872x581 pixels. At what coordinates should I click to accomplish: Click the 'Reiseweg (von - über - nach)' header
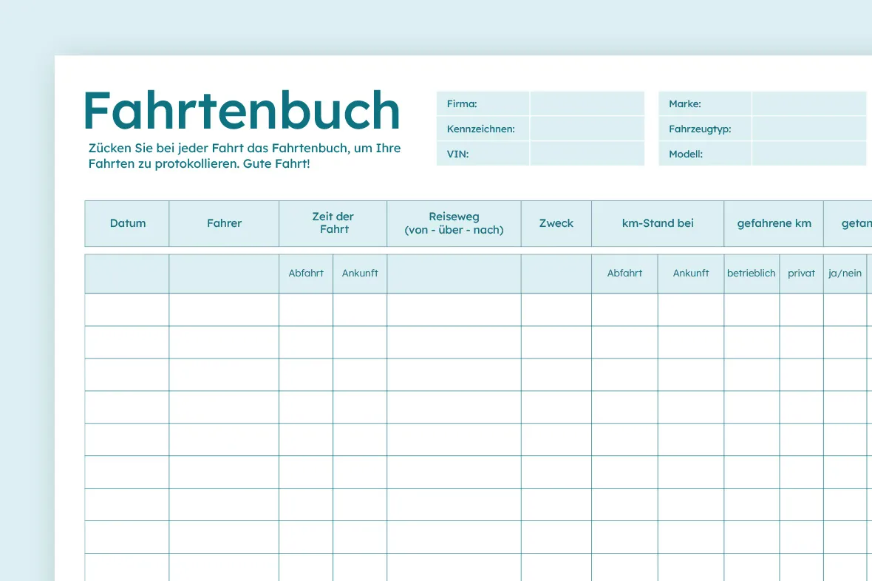click(x=454, y=223)
